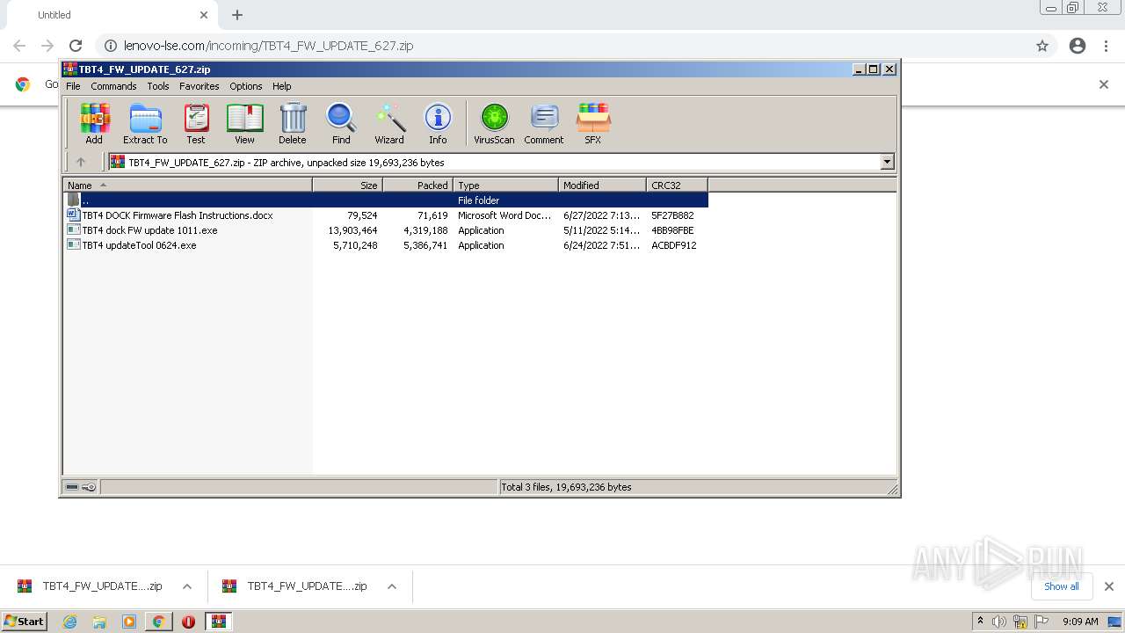This screenshot has width=1125, height=633.
Task: Open the volume speaker tray icon
Action: click(x=999, y=622)
